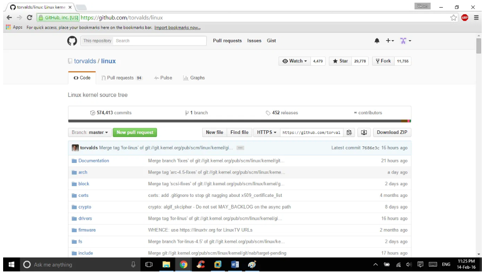Viewport: 484px width, 275px height.
Task: Reload the page with the refresh icon
Action: click(x=30, y=18)
